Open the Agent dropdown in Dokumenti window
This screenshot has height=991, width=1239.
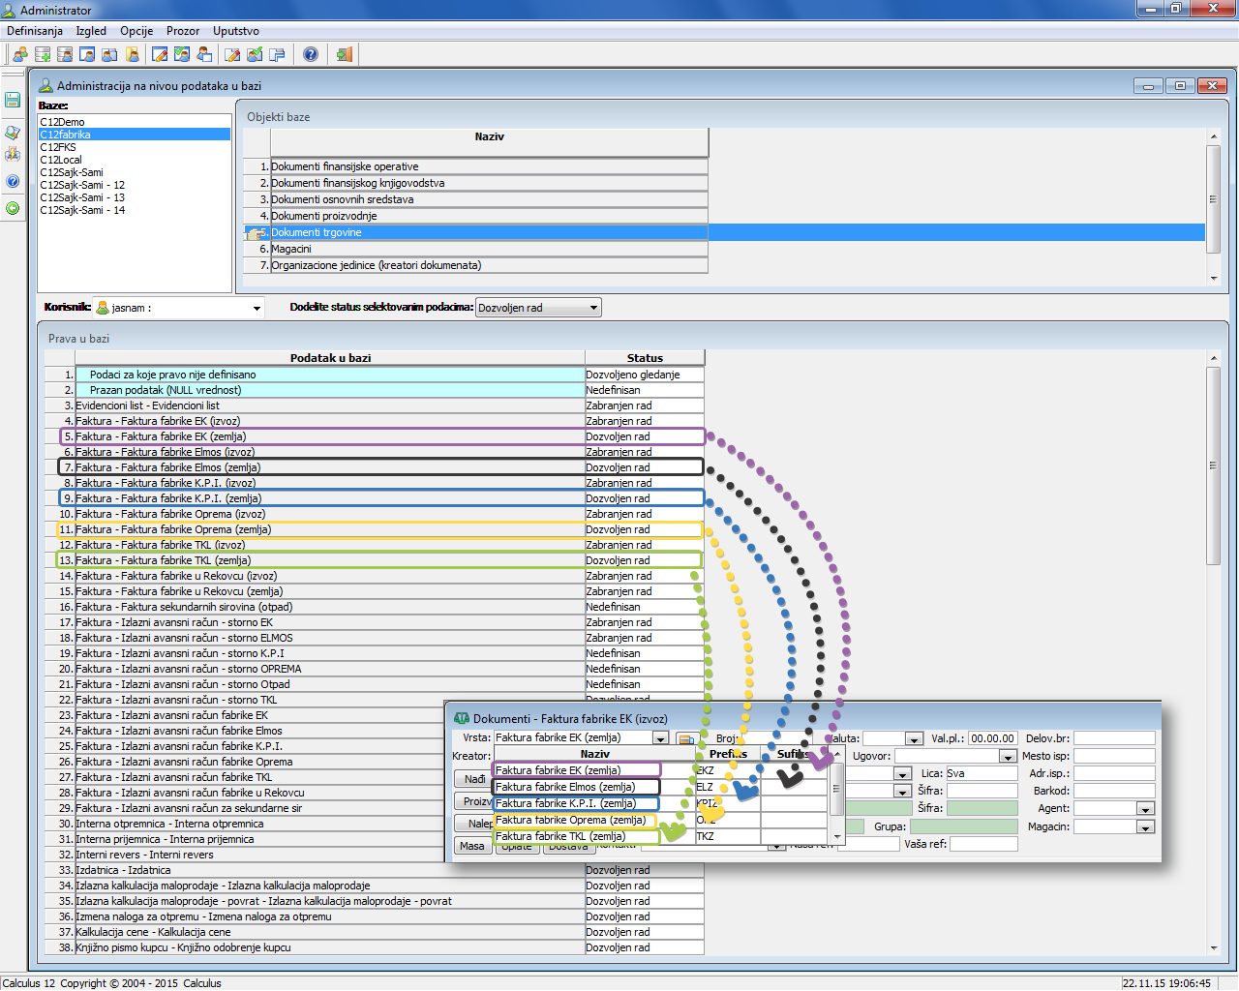[x=1145, y=809]
